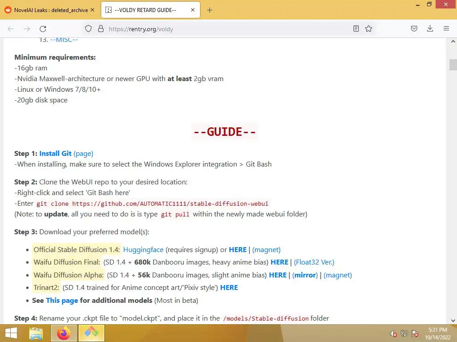
Task: Click '-16gb ram' requirement line
Action: (x=31, y=68)
